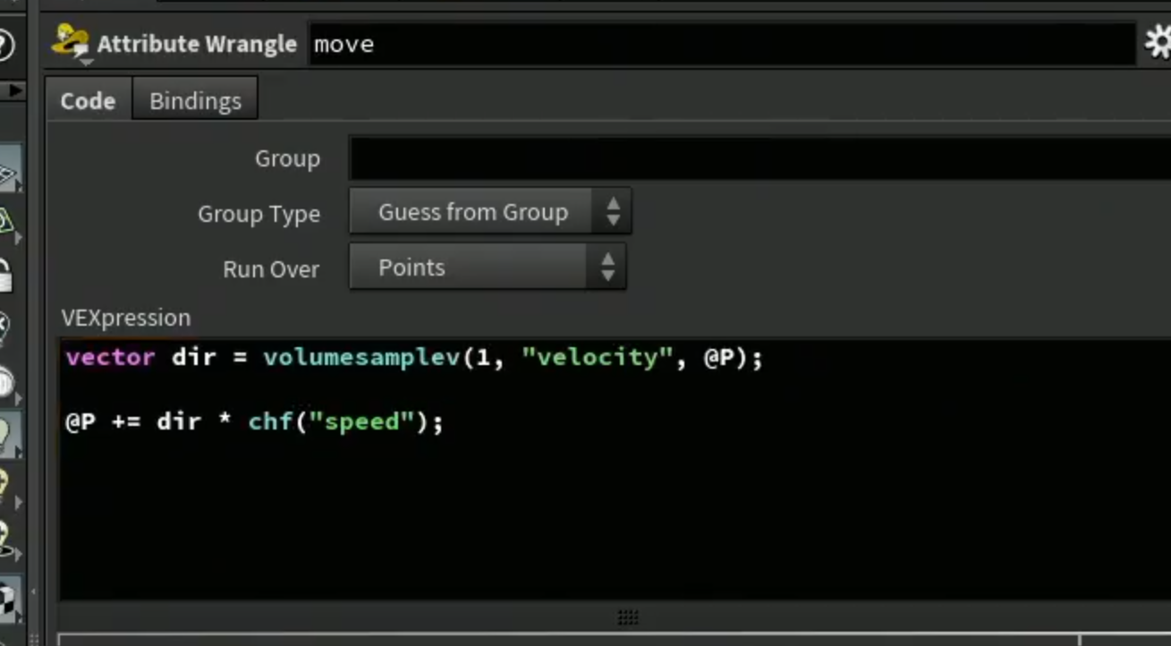Toggle the padlock icon in left toolbar

tap(5, 275)
